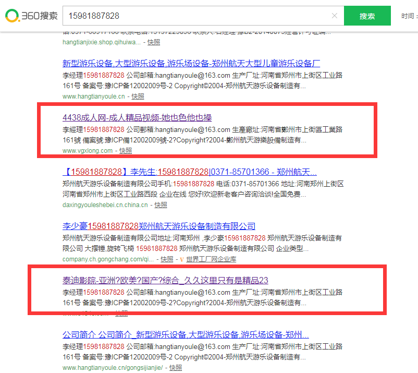Click the V badge before 世界工厂网企业库
The image size is (418, 373).
click(182, 260)
